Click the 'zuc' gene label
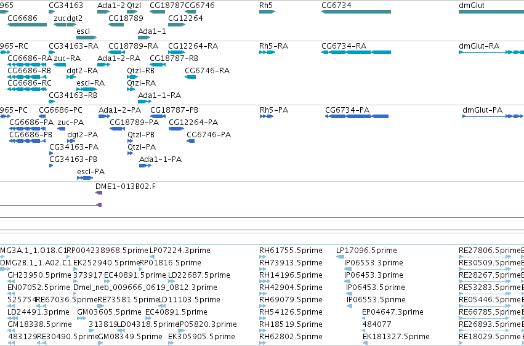 [60, 18]
